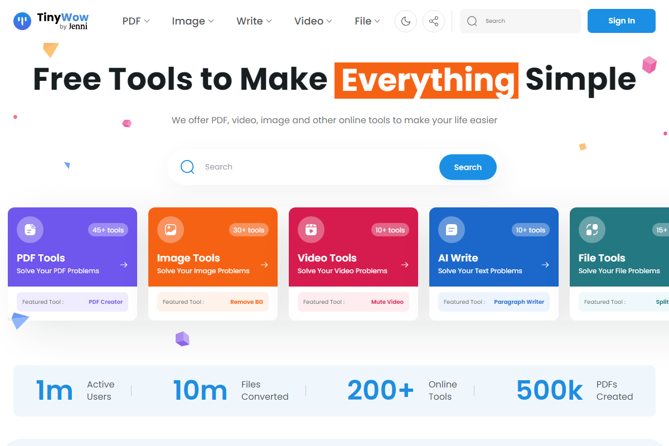This screenshot has width=669, height=446.
Task: Open the Remove BG featured tool
Action: pos(246,302)
